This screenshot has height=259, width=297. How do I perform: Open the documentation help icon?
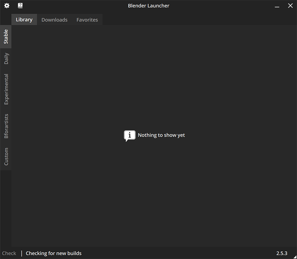tap(20, 6)
